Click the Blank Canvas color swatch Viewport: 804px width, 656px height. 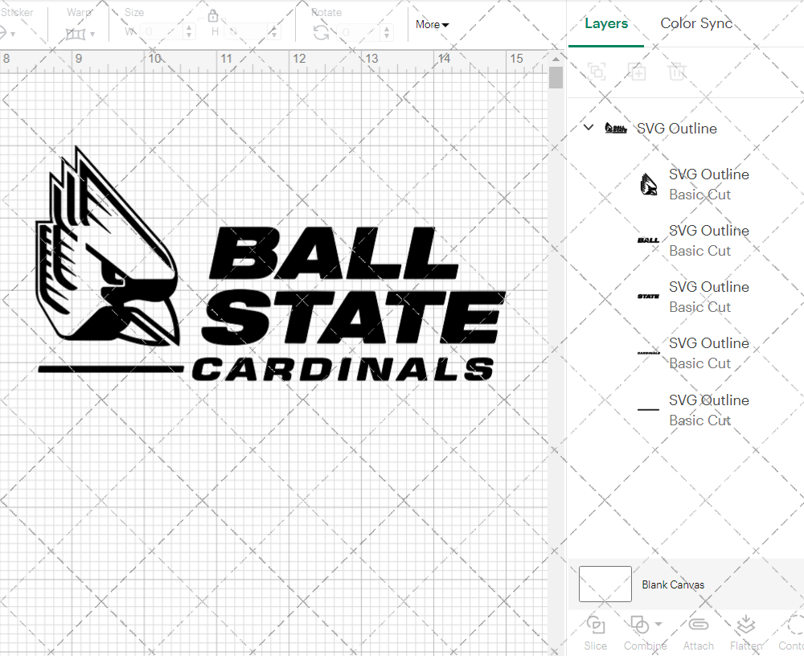tap(605, 584)
